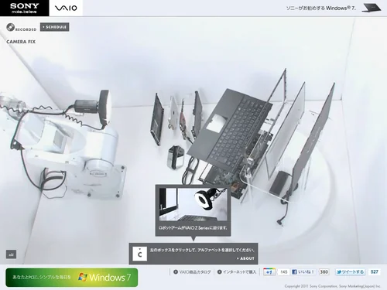Click the Google plus count 145
This screenshot has width=387, height=290.
pyautogui.click(x=284, y=272)
